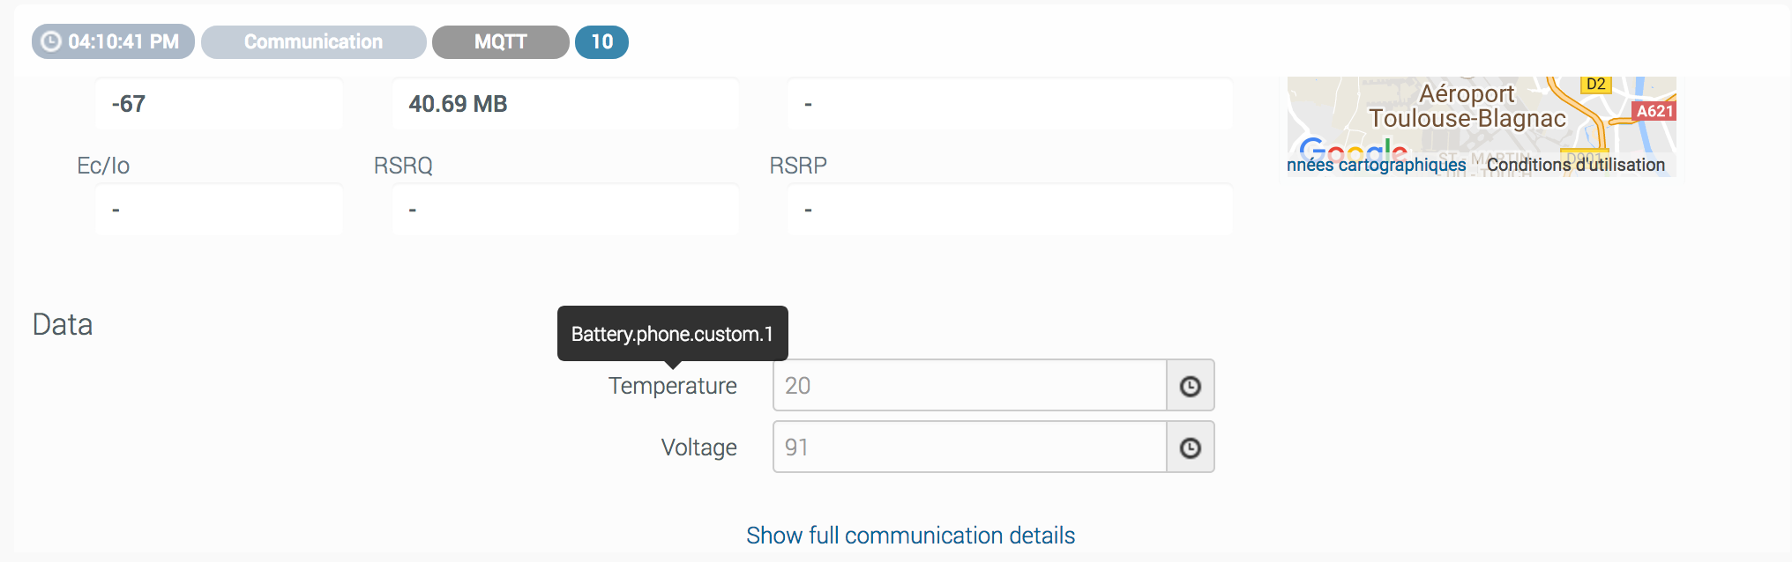1792x562 pixels.
Task: Click the empty Ec/Io value field
Action: click(220, 210)
